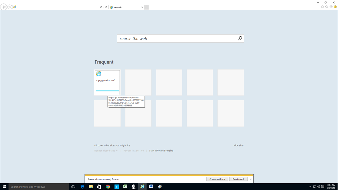
Task: Open the Tools gear icon
Action: [x=331, y=7]
